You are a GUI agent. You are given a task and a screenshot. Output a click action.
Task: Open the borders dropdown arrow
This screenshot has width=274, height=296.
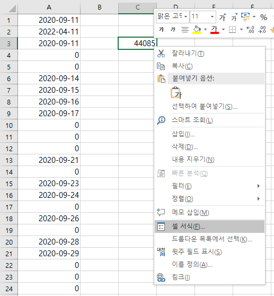tap(241, 30)
